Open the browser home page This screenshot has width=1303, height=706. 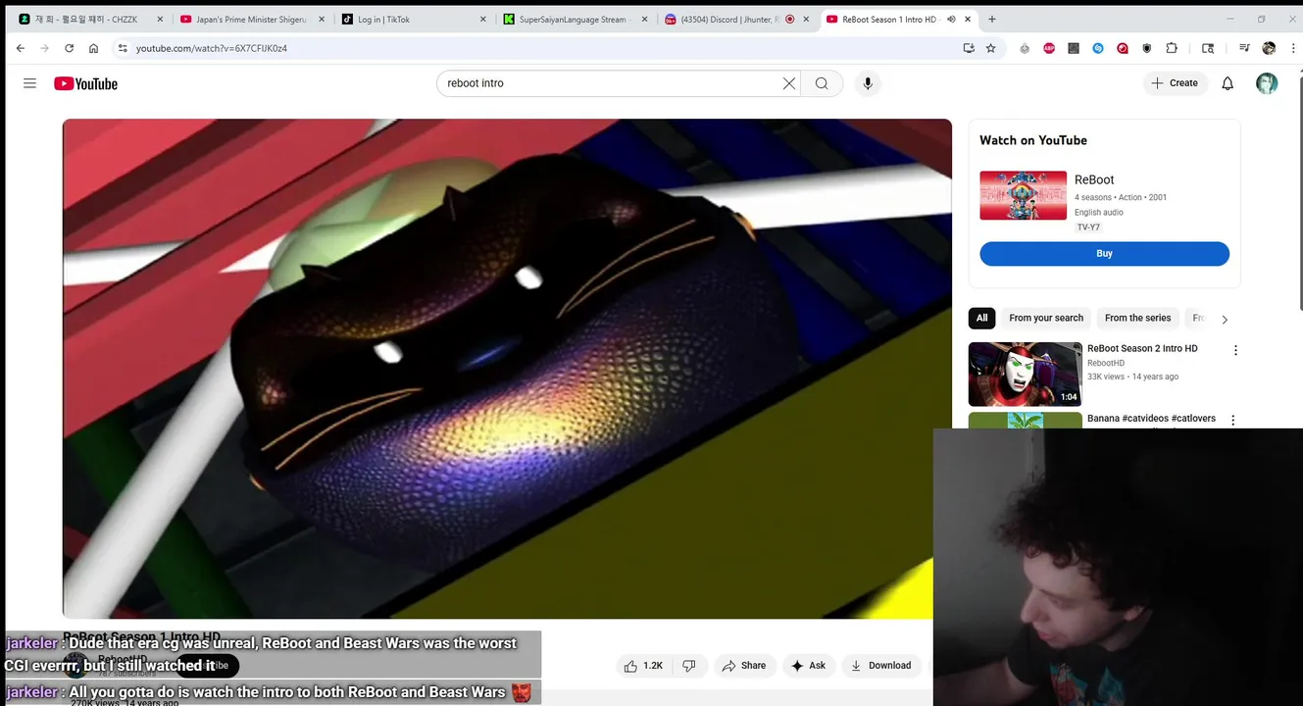click(93, 48)
